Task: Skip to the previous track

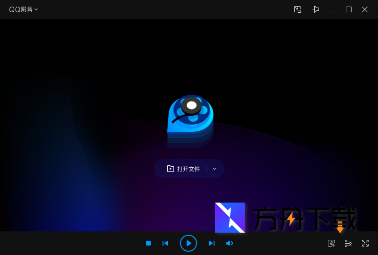Action: pyautogui.click(x=165, y=243)
